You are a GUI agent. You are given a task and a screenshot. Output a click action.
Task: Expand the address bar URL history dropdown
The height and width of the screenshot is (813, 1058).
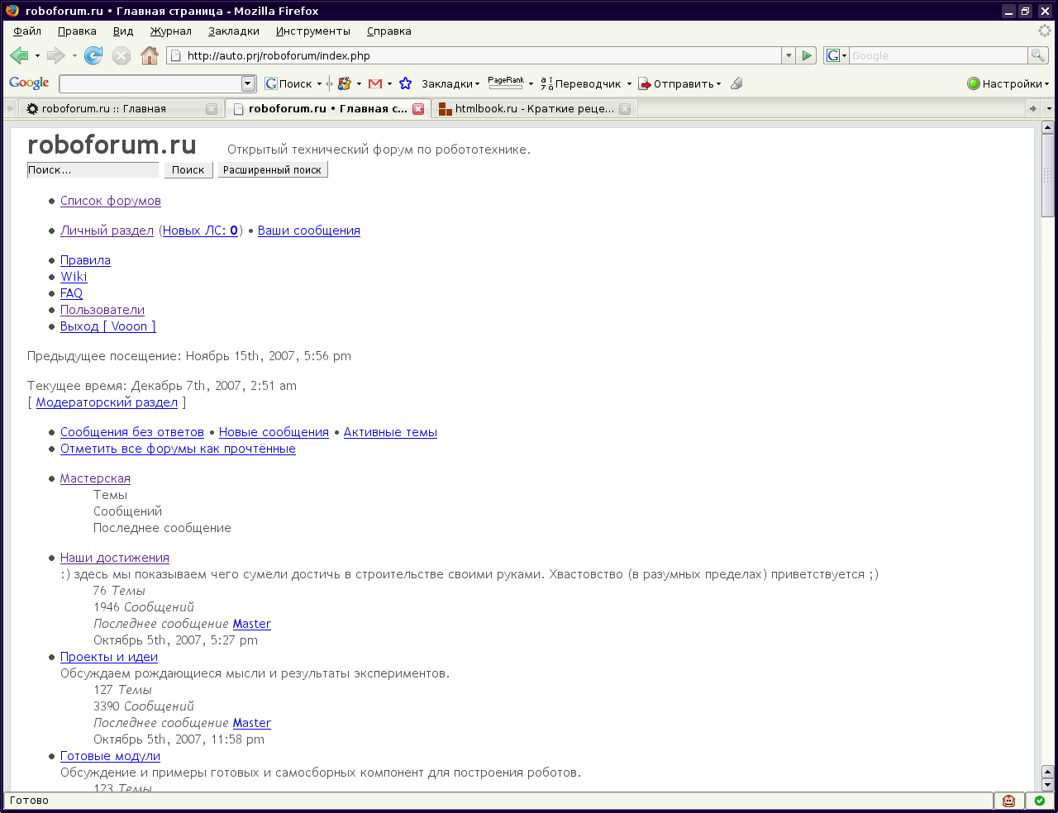click(789, 55)
